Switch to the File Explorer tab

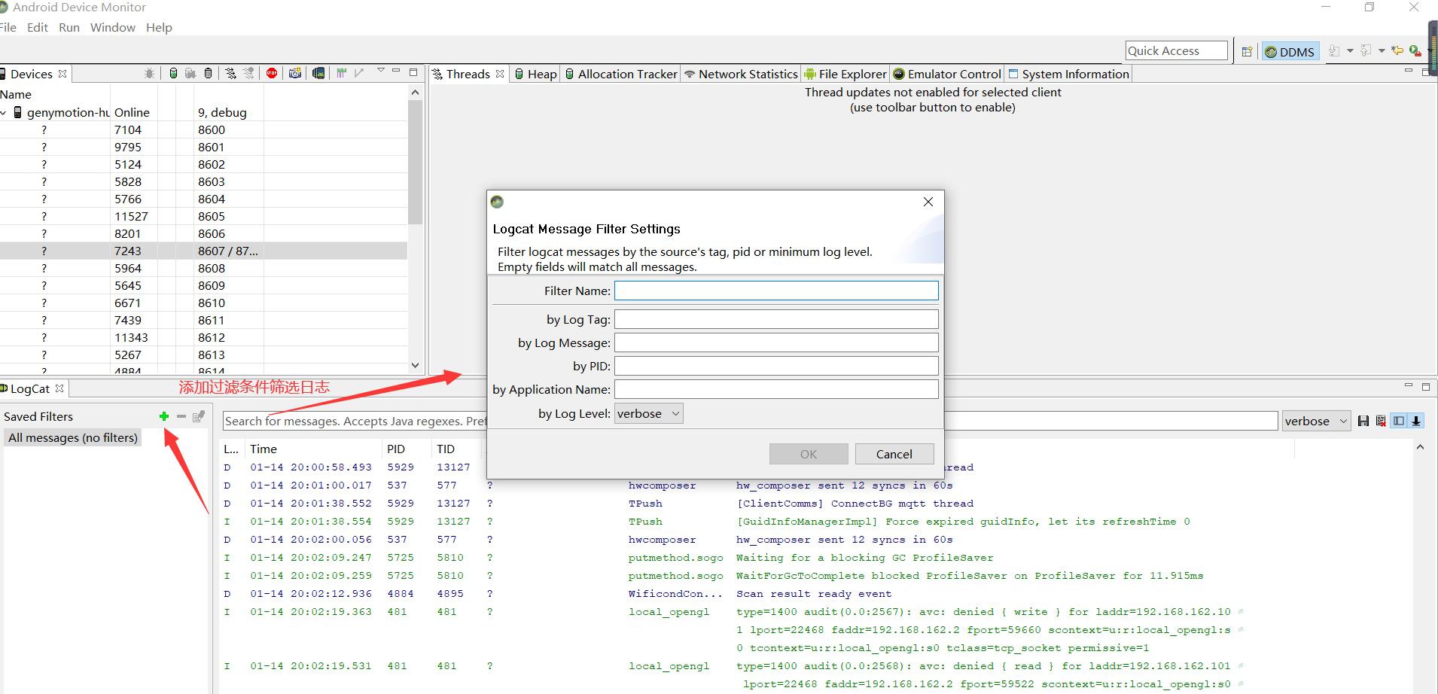click(845, 74)
